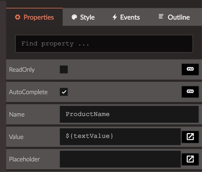The height and width of the screenshot is (172, 202).
Task: Select the Properties tab
Action: click(x=34, y=17)
